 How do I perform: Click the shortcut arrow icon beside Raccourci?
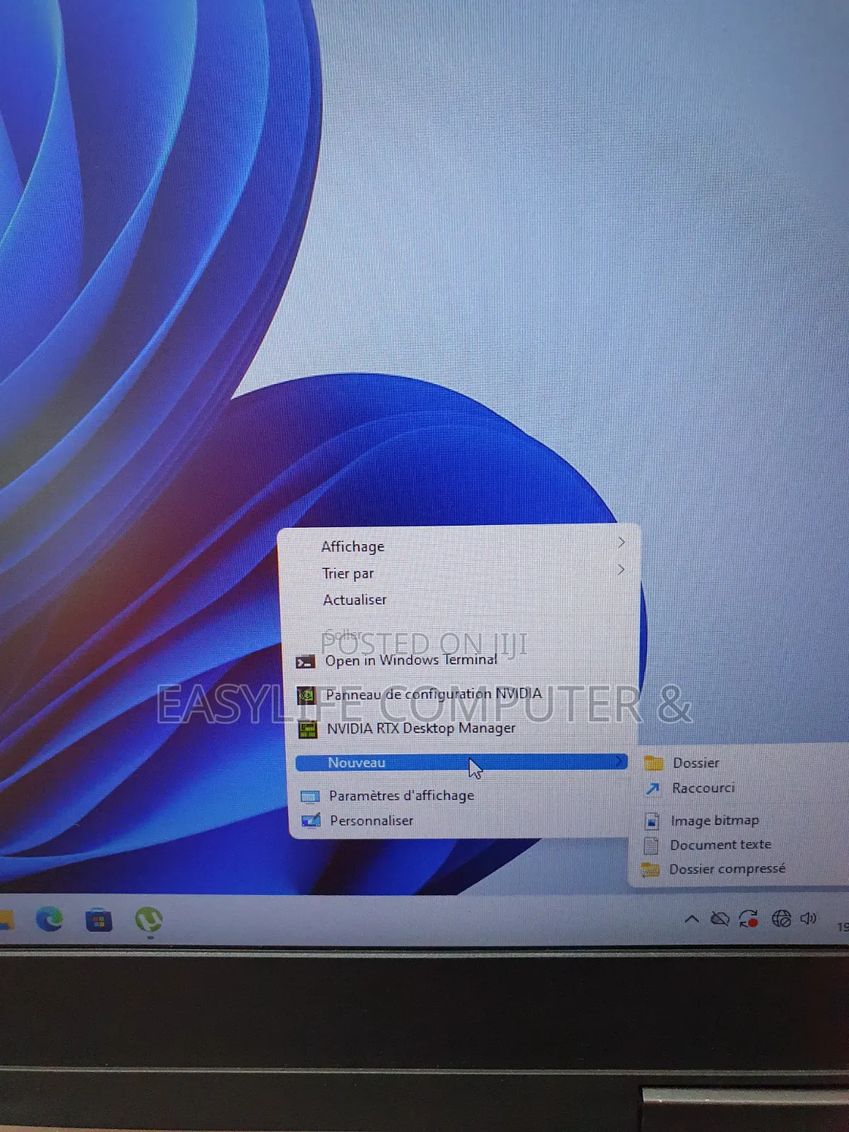(x=653, y=787)
